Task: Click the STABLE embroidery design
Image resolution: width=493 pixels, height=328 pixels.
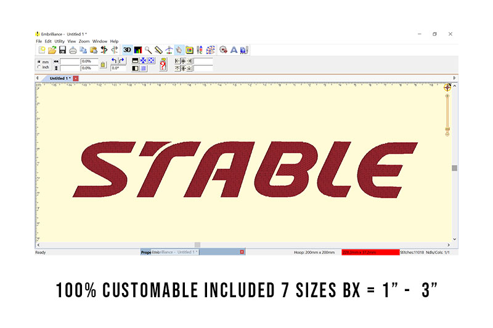Action: pyautogui.click(x=245, y=169)
